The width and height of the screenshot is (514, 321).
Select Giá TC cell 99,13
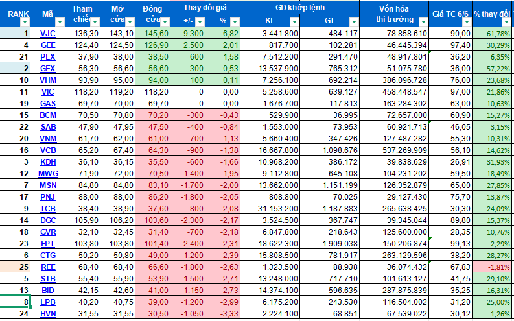(x=450, y=244)
